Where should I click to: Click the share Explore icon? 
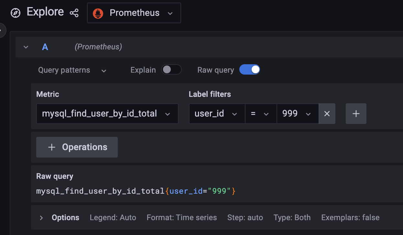74,13
